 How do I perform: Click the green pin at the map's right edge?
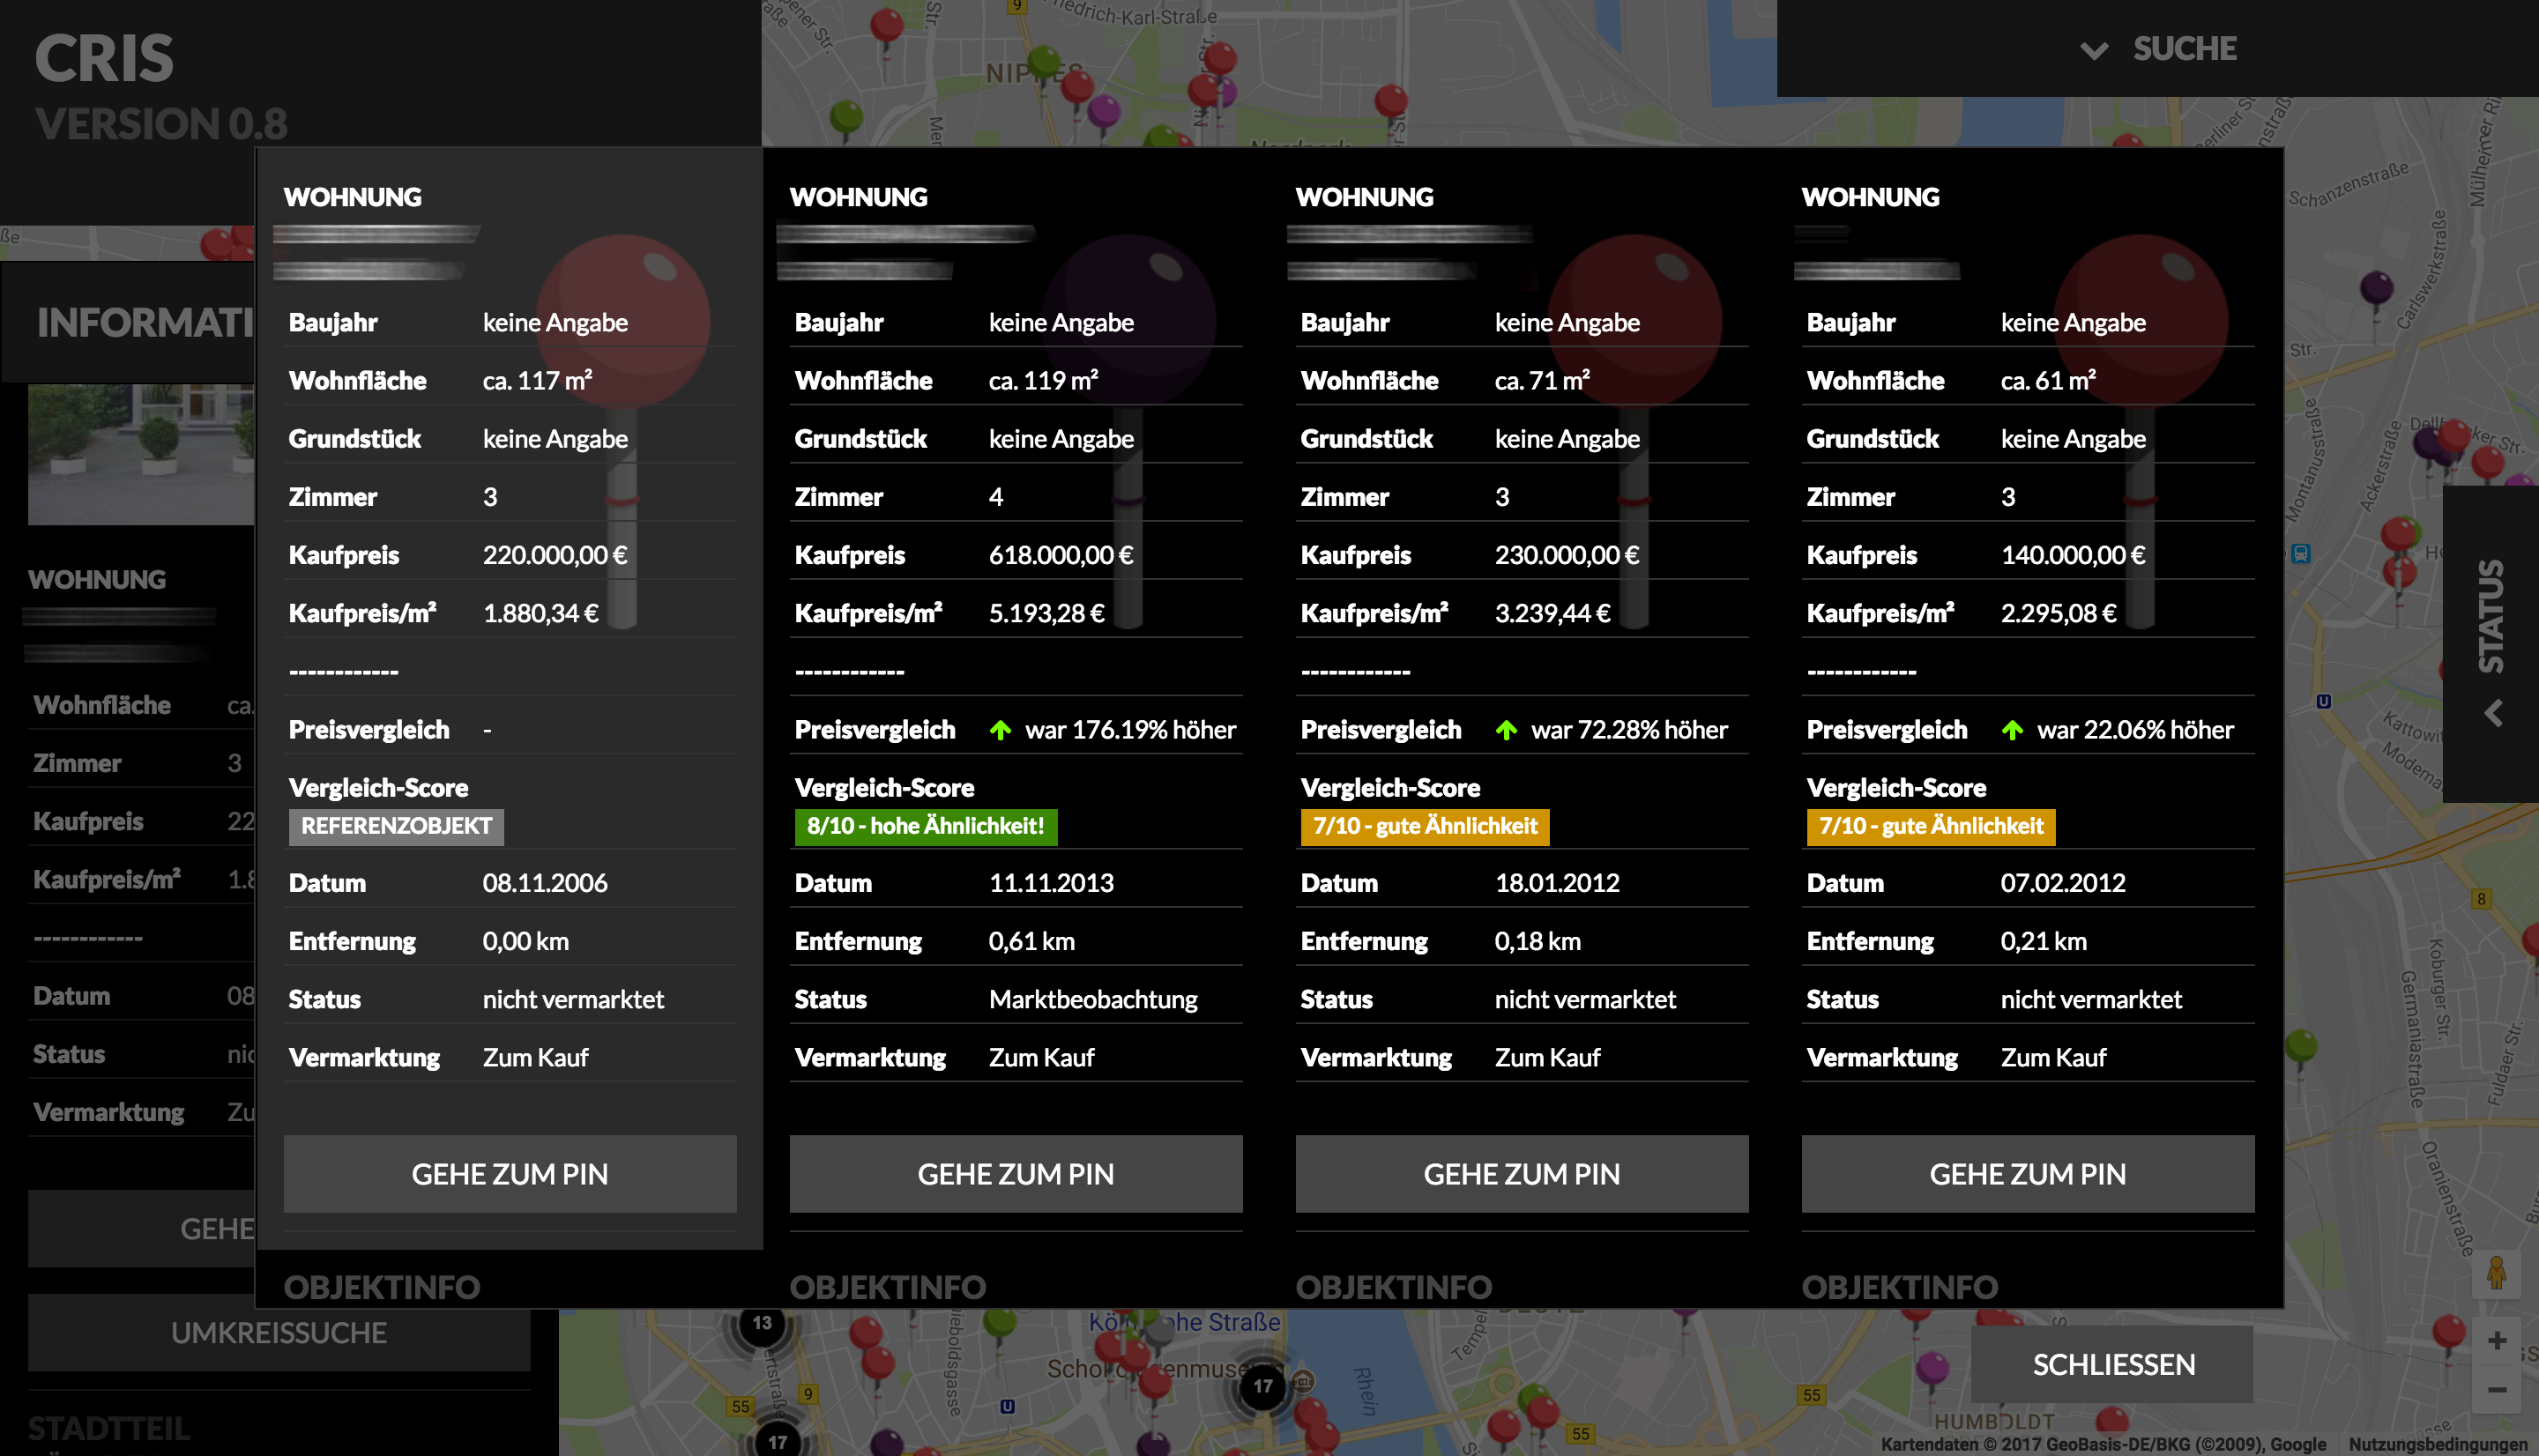pos(2301,1047)
